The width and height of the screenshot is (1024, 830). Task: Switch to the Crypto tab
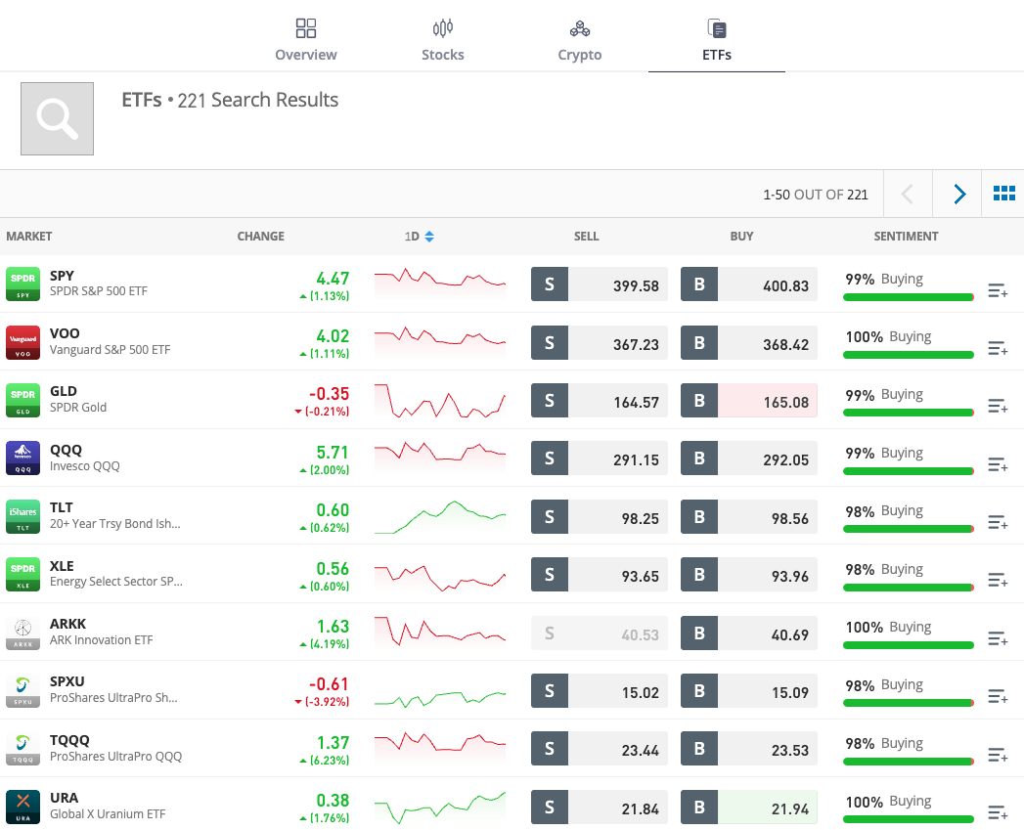tap(579, 39)
